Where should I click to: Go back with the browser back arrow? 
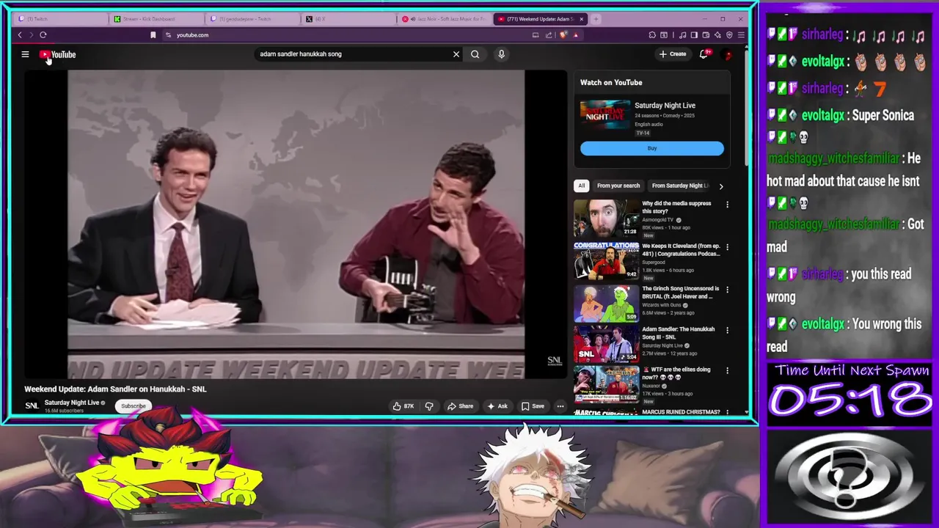click(x=20, y=35)
